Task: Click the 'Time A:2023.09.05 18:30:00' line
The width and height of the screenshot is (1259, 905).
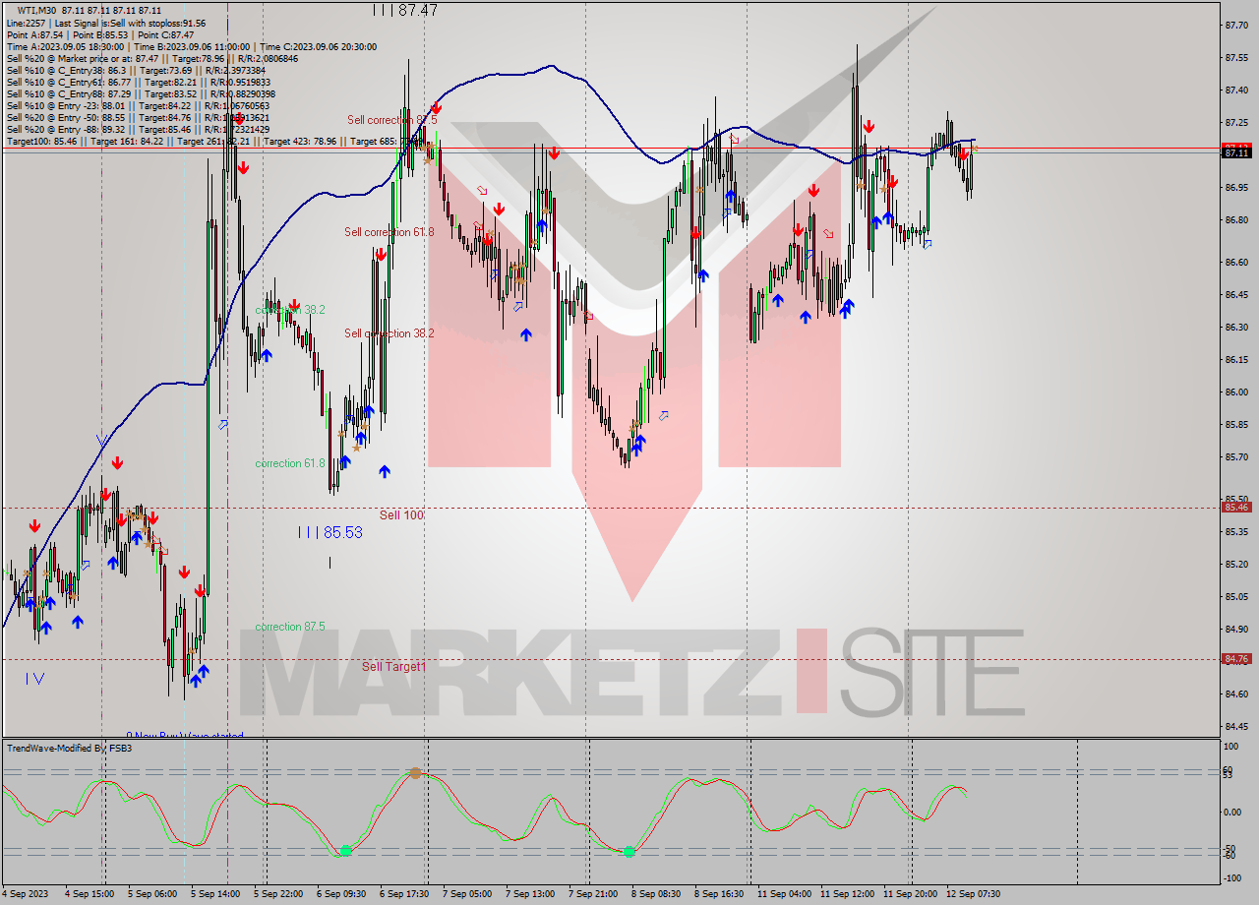Action: pyautogui.click(x=191, y=46)
